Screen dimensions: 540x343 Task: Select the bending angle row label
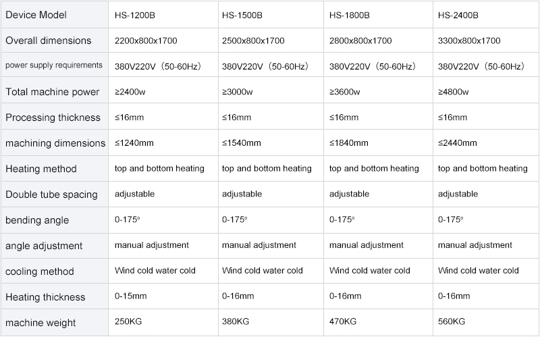[55, 220]
